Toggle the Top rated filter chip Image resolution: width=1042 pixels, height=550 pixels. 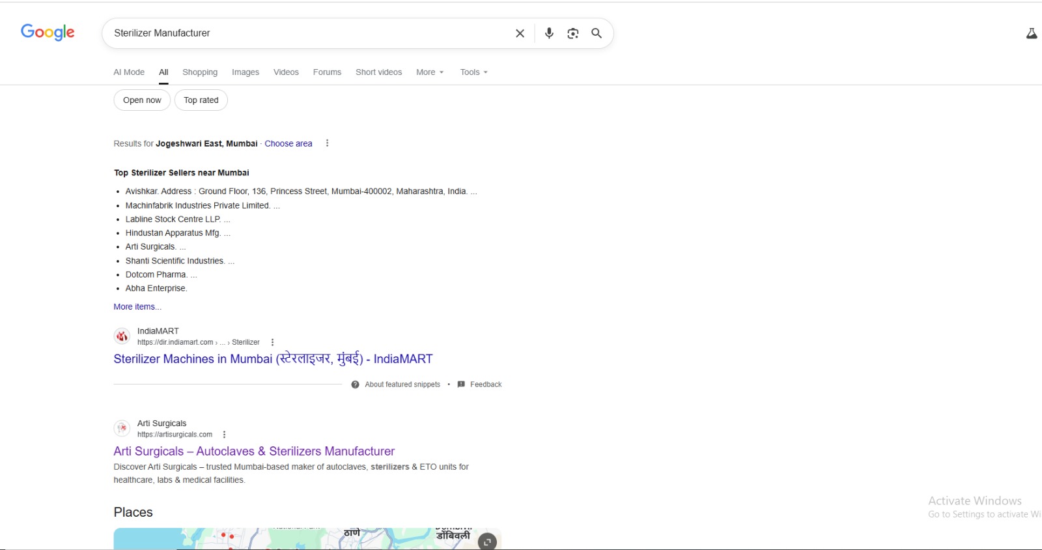tap(201, 100)
